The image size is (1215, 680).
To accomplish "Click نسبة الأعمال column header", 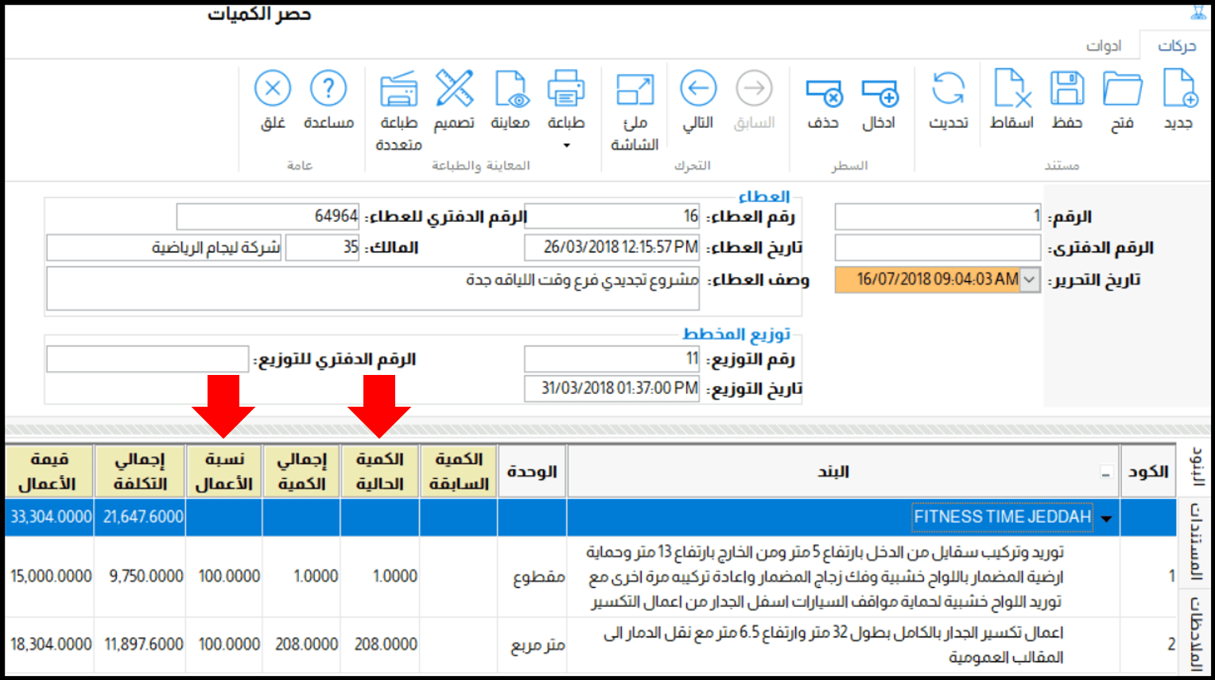I will click(x=224, y=472).
